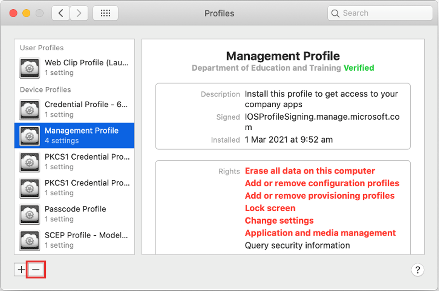Click 'Add or remove configuration profiles'

coord(322,183)
